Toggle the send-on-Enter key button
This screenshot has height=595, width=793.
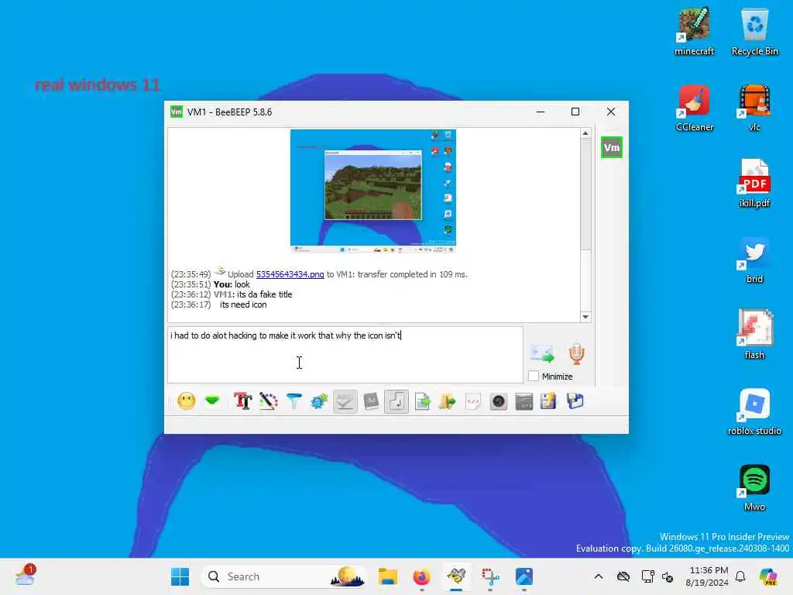click(396, 402)
